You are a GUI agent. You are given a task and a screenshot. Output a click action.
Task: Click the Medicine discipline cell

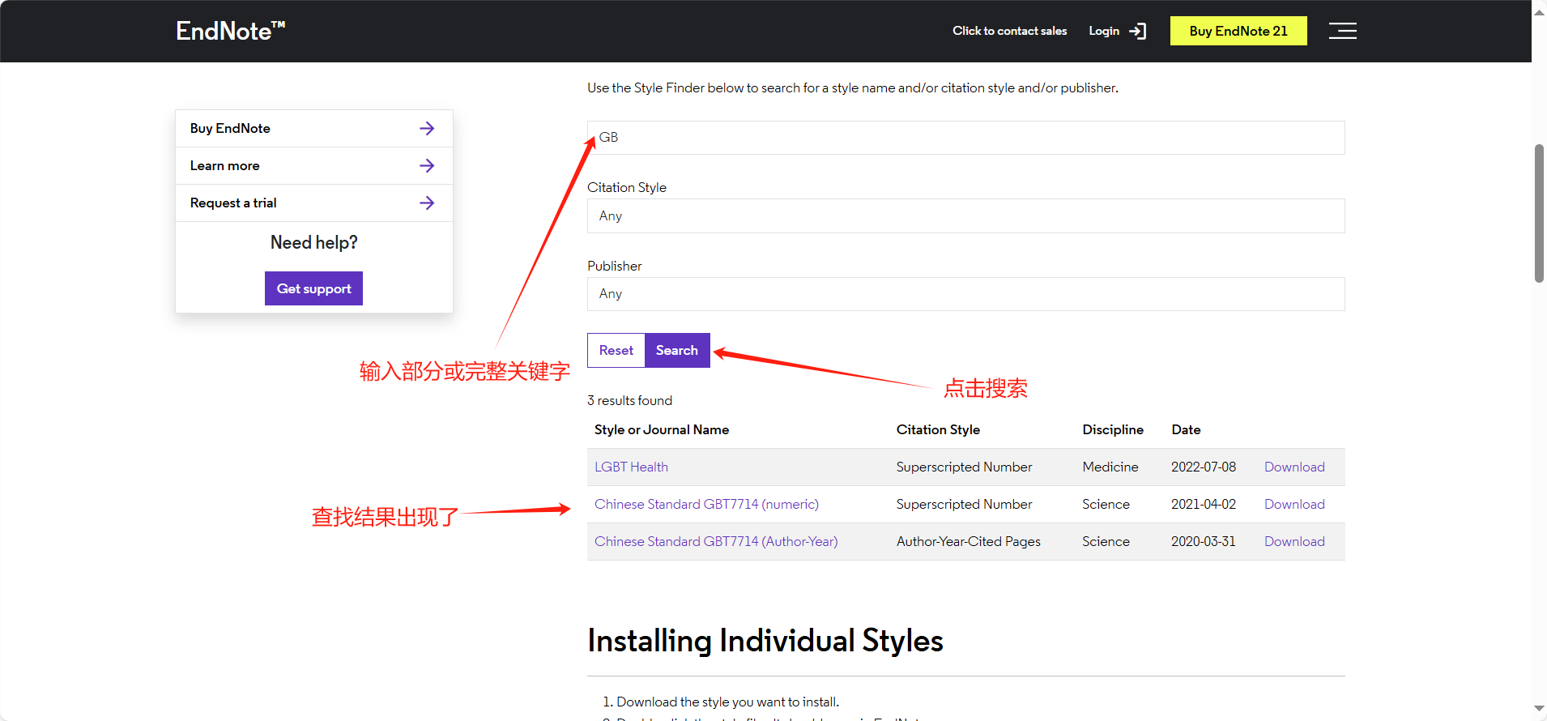click(1110, 467)
